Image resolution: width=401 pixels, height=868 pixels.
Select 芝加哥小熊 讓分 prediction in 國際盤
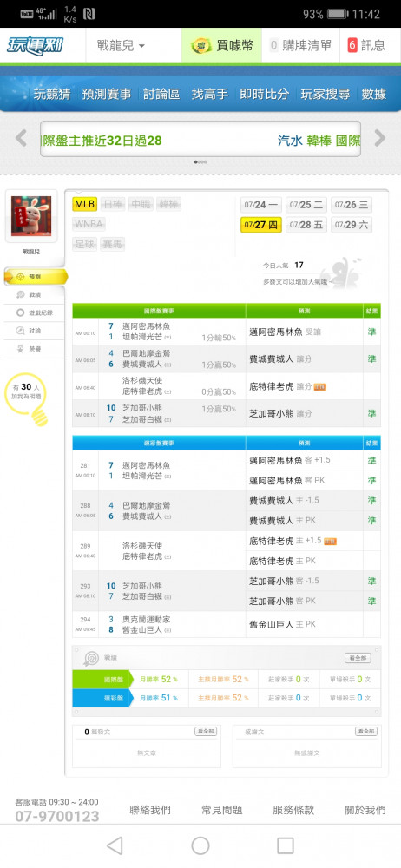coord(281,413)
